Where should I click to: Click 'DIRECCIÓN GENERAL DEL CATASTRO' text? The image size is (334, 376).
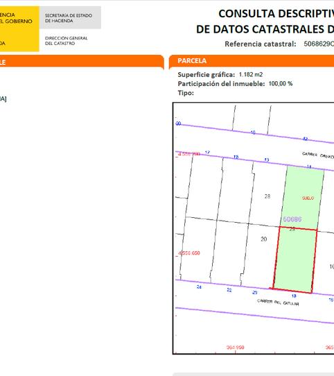67,41
